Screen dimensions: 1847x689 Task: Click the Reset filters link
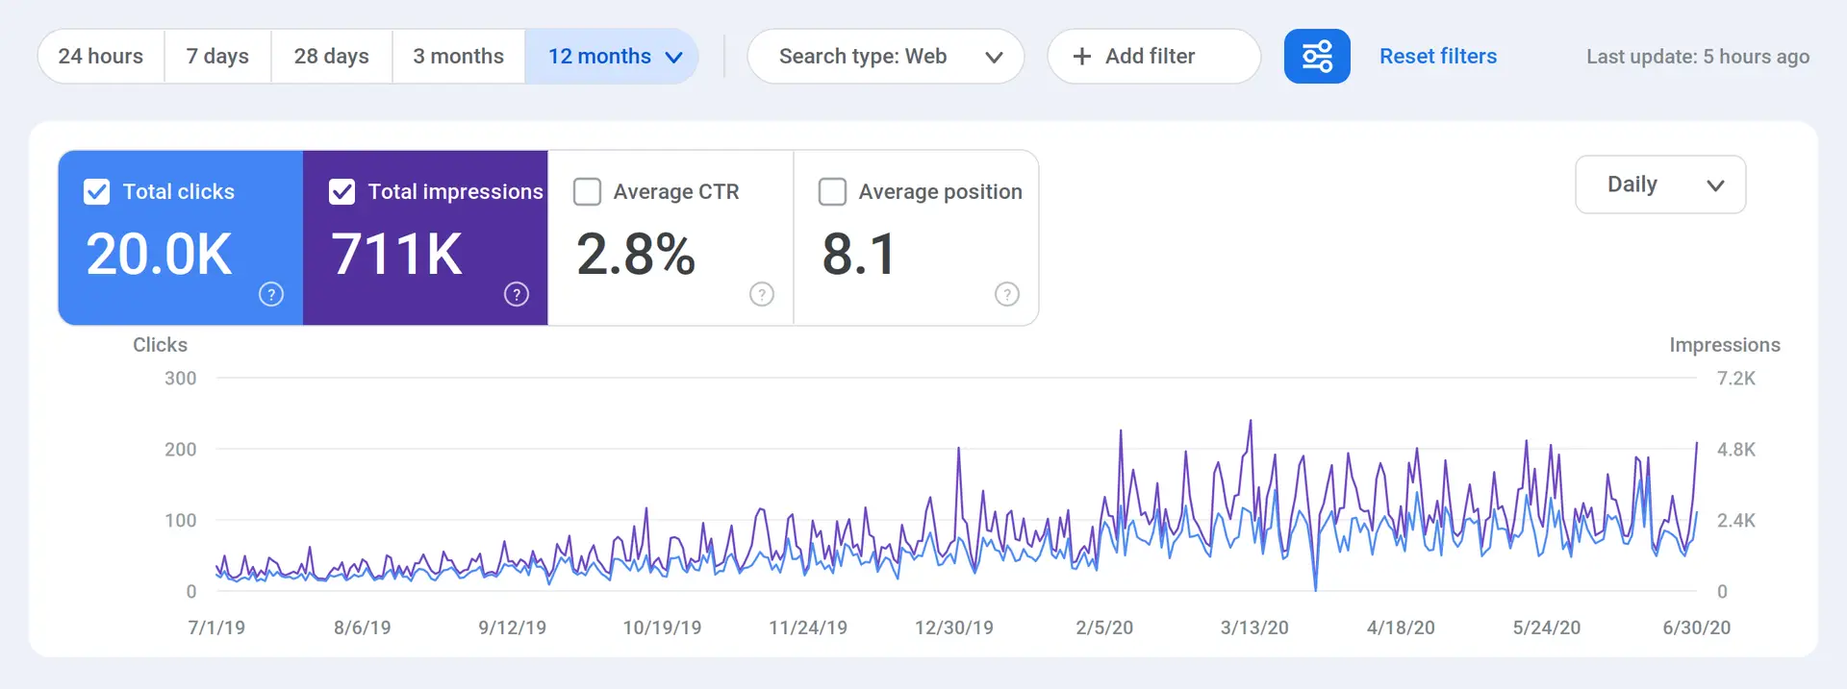1438,57
